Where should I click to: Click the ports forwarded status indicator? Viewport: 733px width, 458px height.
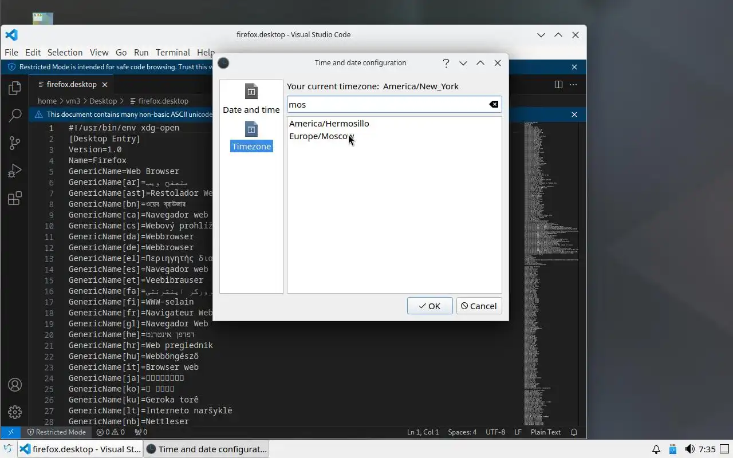[140, 432]
